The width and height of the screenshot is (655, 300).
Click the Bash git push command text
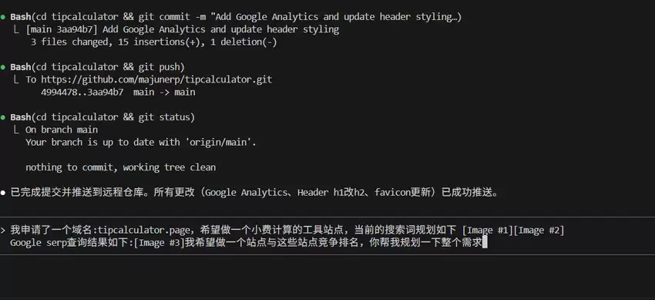97,67
